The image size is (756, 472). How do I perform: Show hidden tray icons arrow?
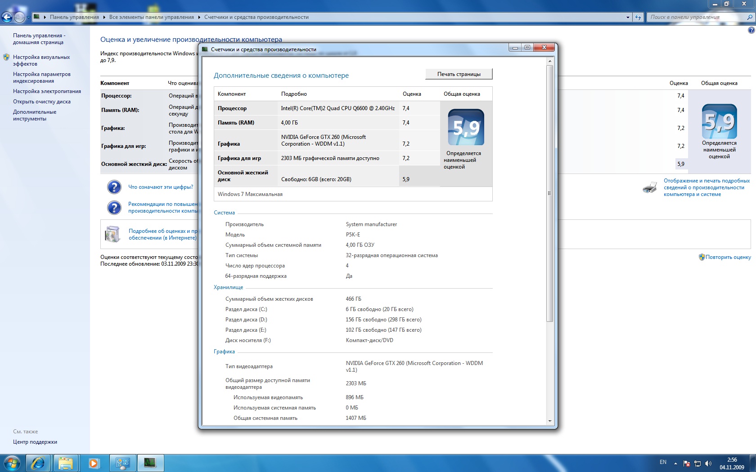pos(675,463)
